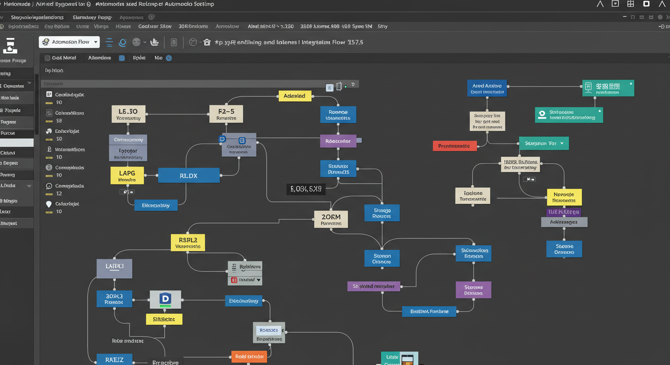Open the Arnodow menu
670x365 pixels.
click(x=227, y=27)
